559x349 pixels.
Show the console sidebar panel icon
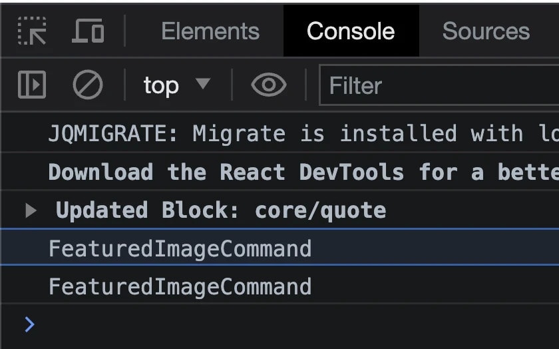coord(32,85)
